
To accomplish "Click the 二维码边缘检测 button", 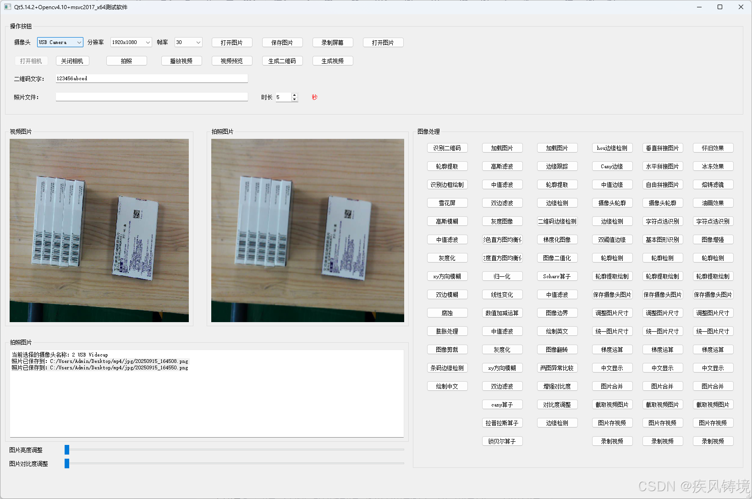I will coord(557,221).
